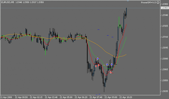Click the smiley face expert advisor icon

(x=158, y=2)
